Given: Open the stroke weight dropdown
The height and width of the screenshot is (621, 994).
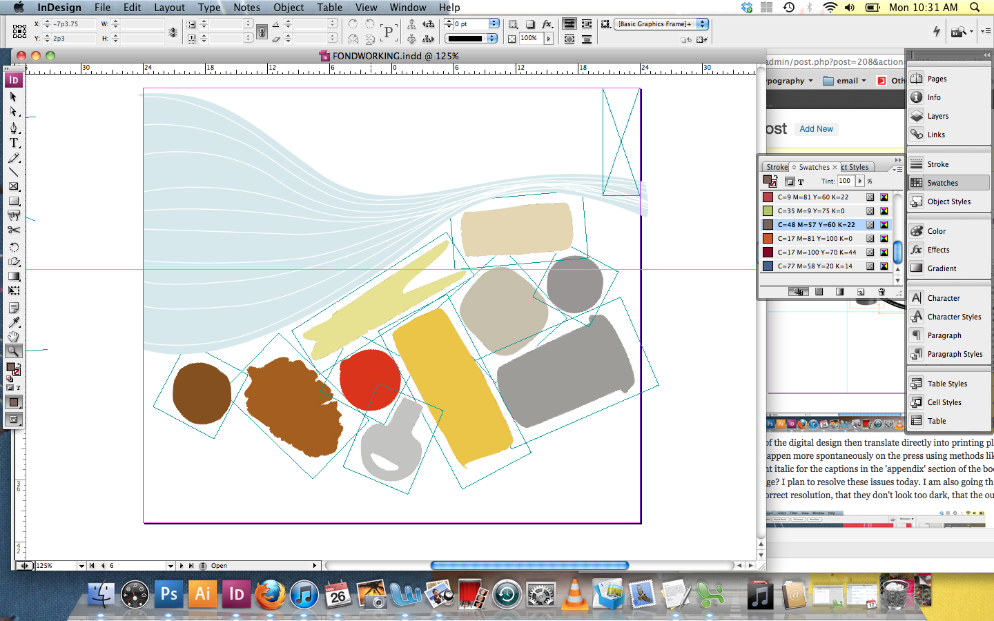Looking at the screenshot, I should point(494,23).
